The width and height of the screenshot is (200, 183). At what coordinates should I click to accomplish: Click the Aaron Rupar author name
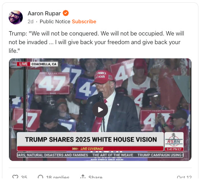[44, 13]
